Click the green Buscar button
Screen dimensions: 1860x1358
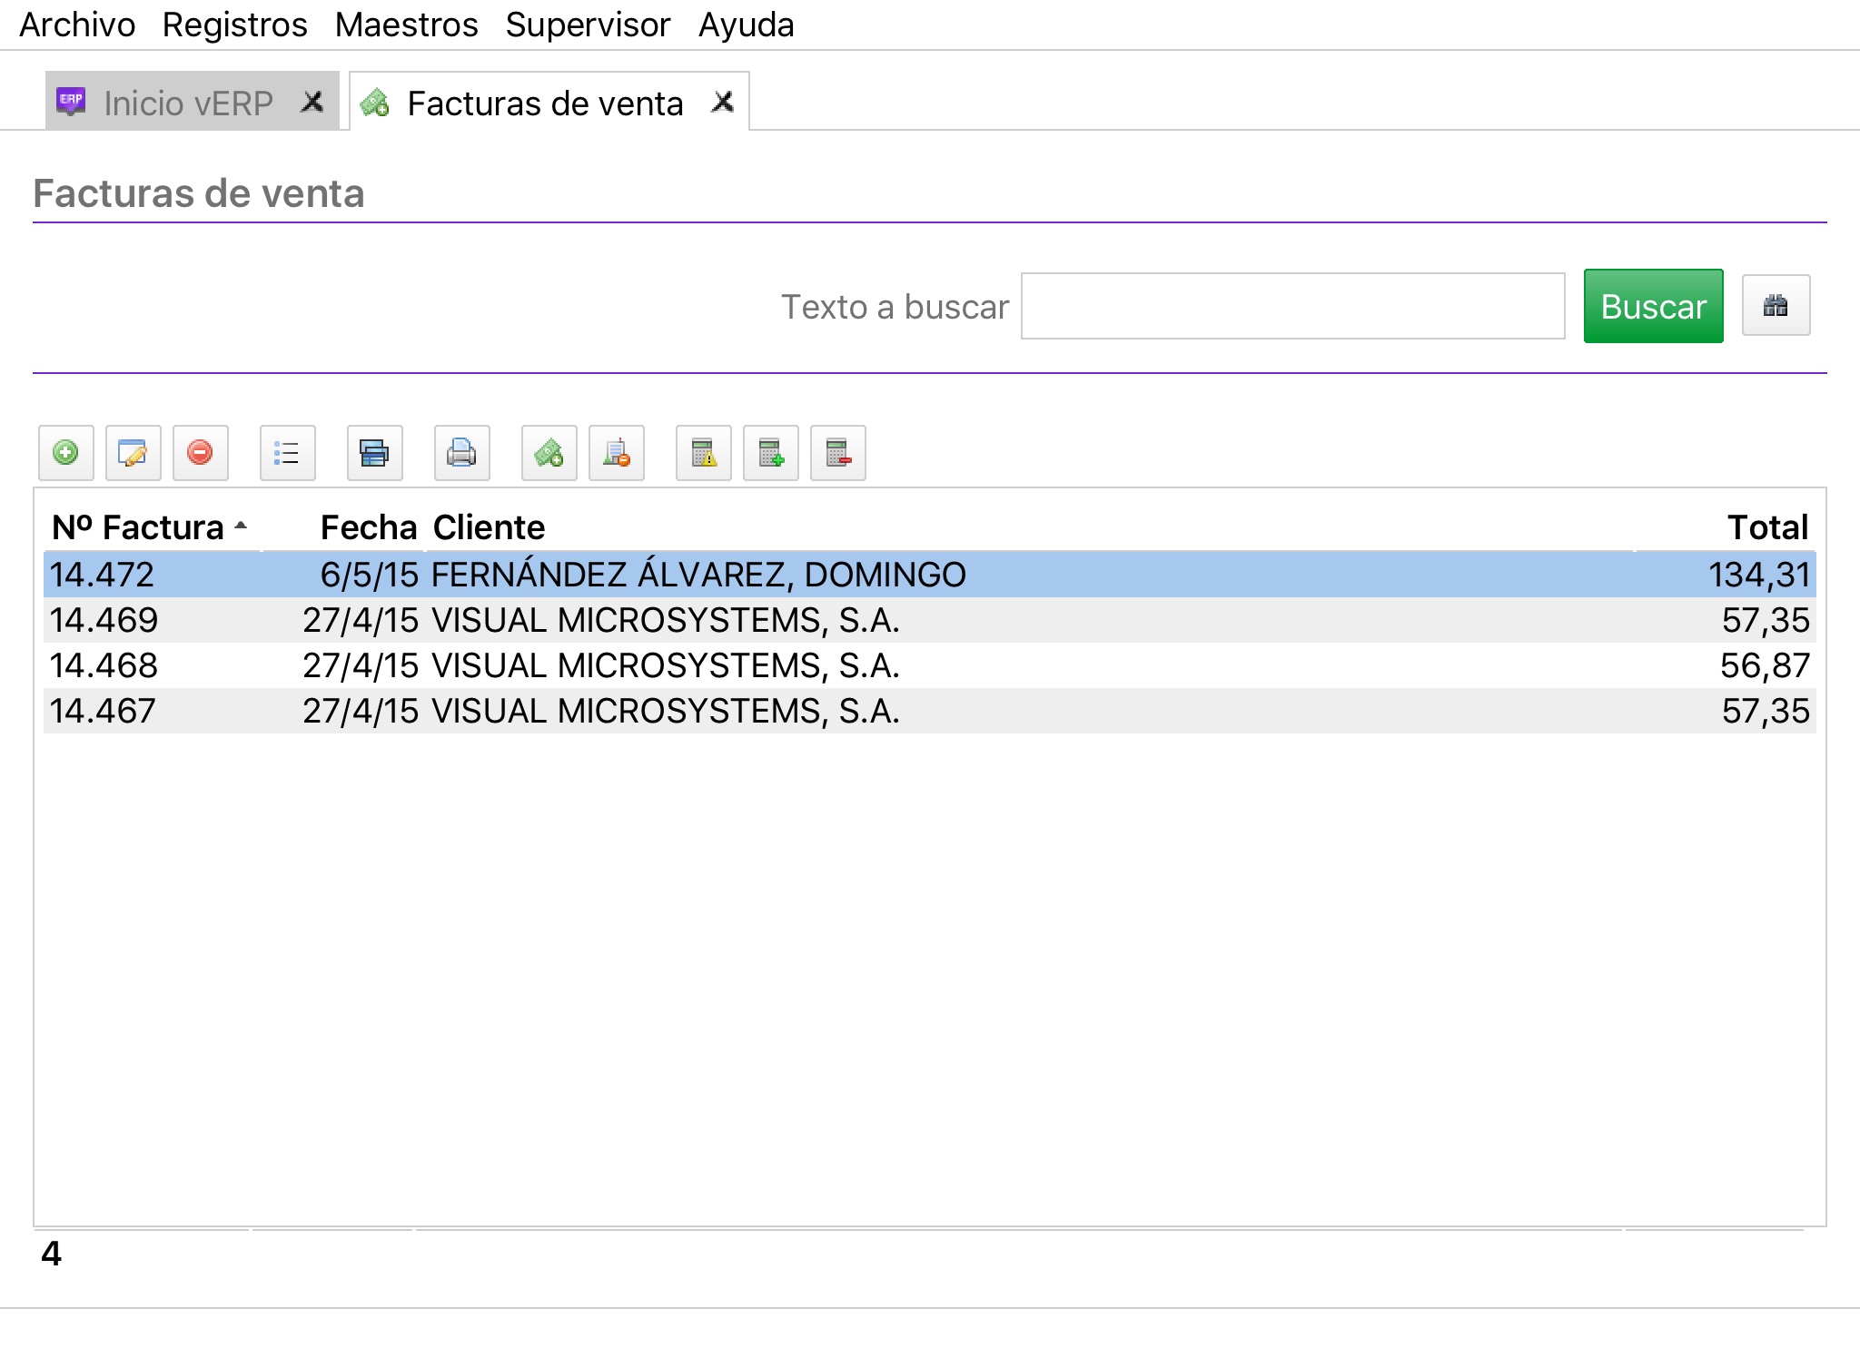point(1654,306)
